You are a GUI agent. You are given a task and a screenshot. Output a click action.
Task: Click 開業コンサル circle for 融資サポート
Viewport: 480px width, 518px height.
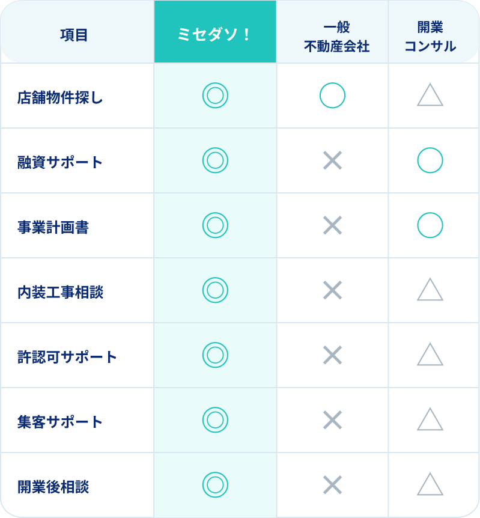(430, 160)
